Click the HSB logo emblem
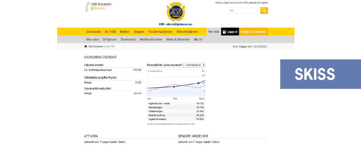The height and width of the screenshot is (148, 361). 176,12
